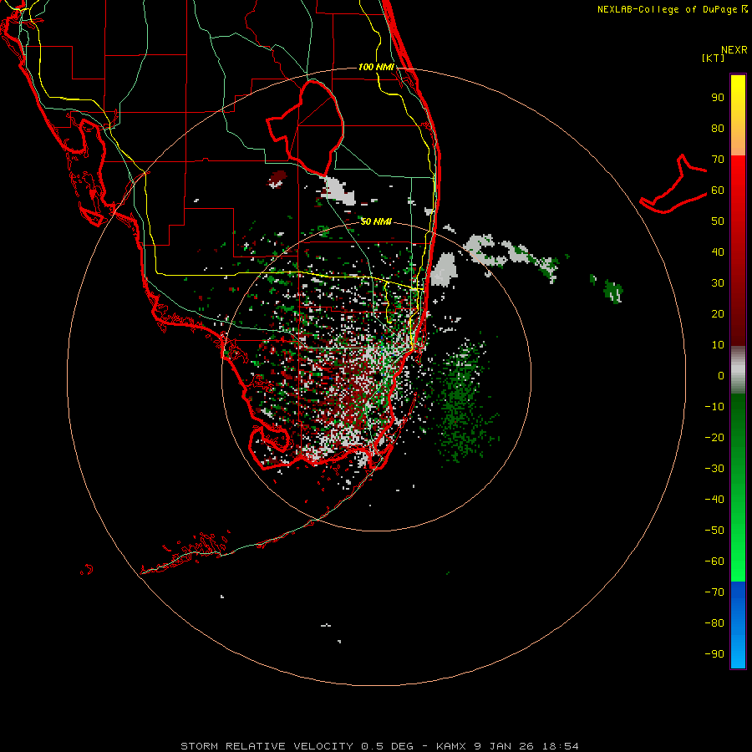752x752 pixels.
Task: Click the 0 value on velocity scale
Action: pos(721,375)
